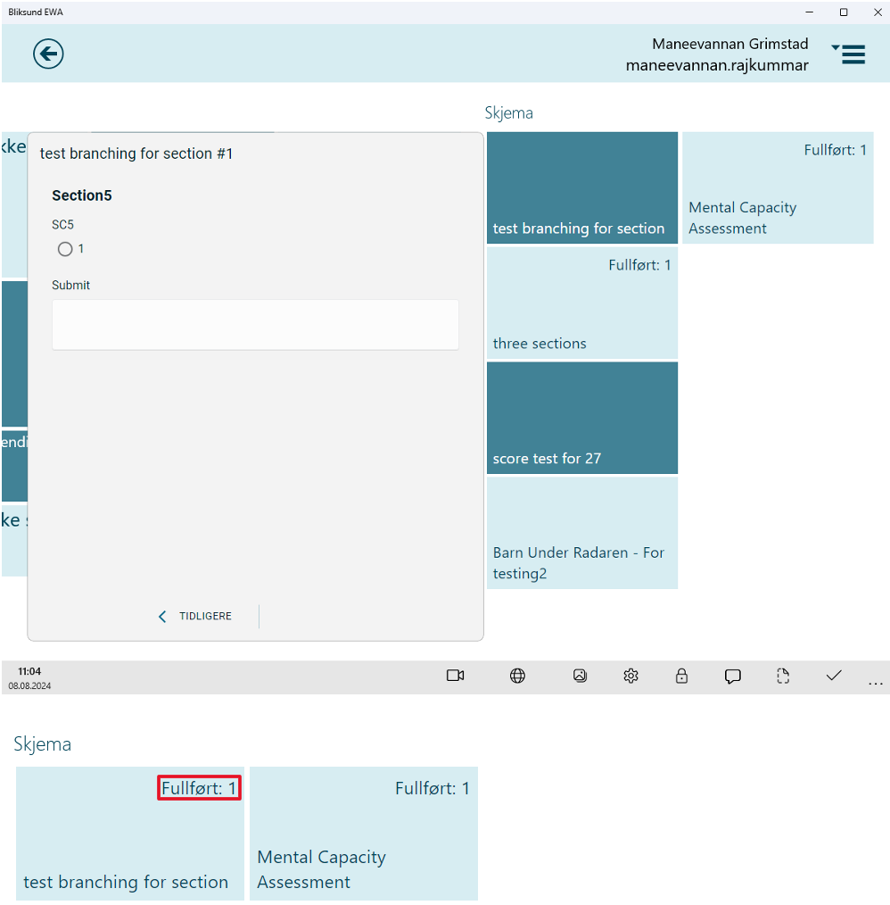
Task: Open the chat bubble icon
Action: pyautogui.click(x=732, y=676)
